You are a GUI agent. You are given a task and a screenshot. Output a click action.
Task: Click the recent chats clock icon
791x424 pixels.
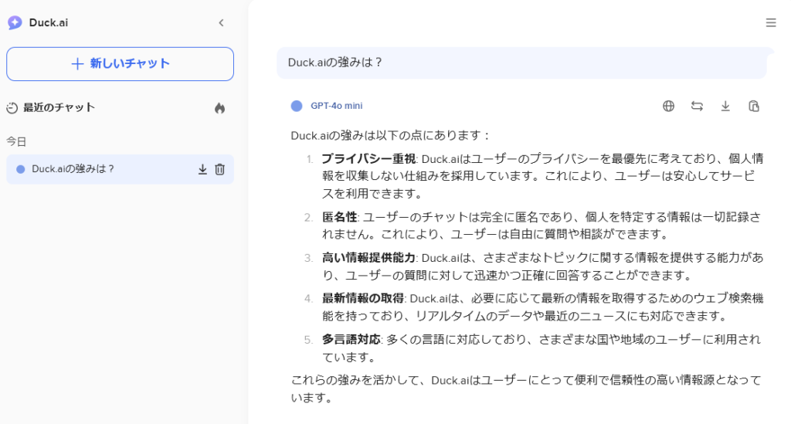coord(12,108)
